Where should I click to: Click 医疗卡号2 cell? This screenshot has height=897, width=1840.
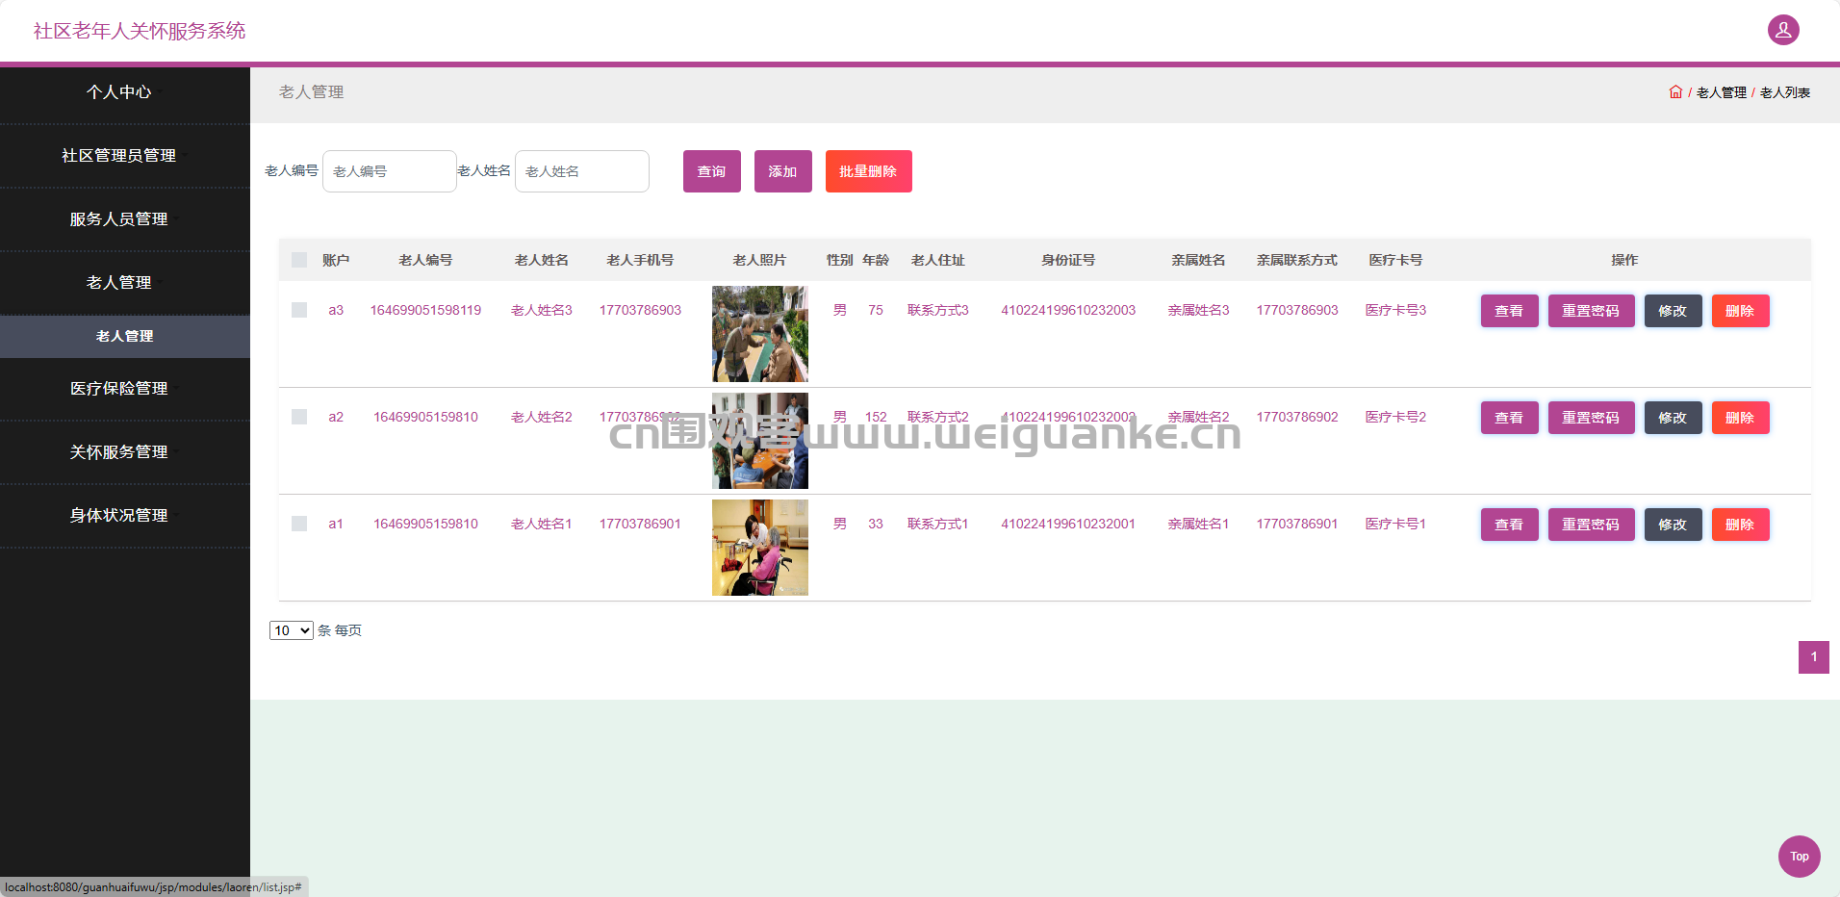point(1395,417)
